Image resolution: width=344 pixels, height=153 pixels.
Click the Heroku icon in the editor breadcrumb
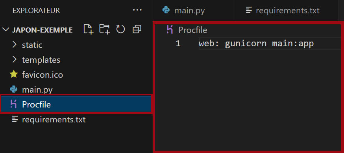pyautogui.click(x=170, y=29)
